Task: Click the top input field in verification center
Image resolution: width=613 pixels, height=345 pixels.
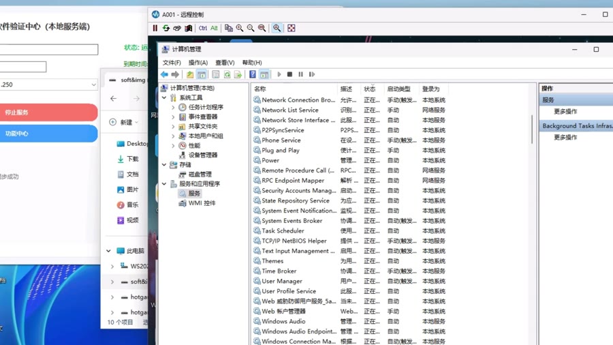Action: pyautogui.click(x=48, y=49)
